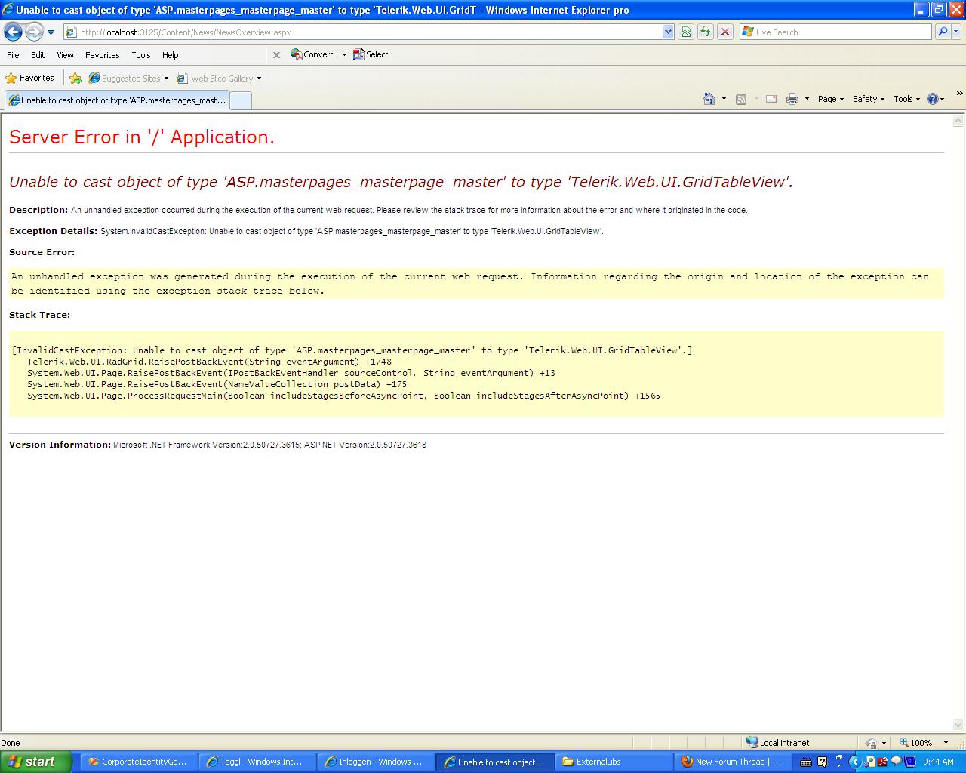
Task: Open the View menu
Action: click(x=66, y=55)
